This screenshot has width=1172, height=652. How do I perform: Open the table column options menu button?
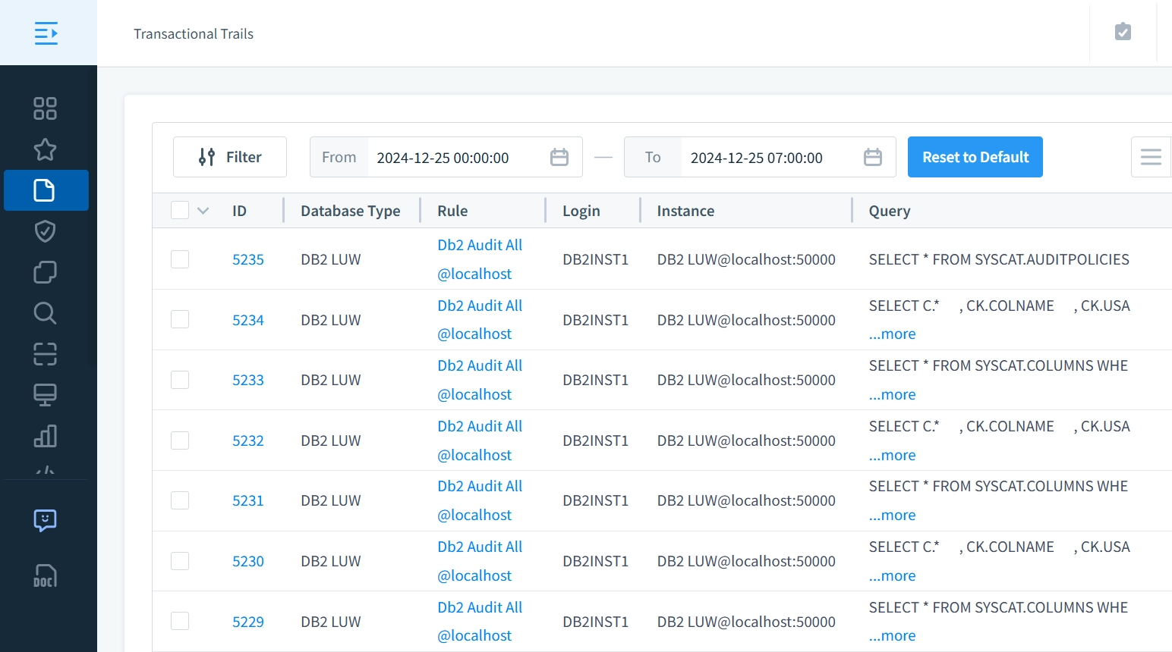pyautogui.click(x=1151, y=157)
